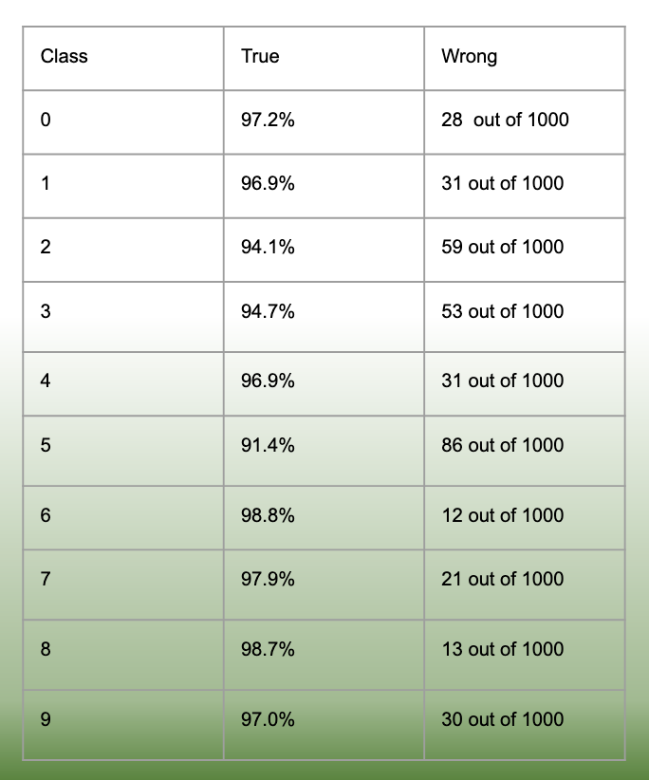Image resolution: width=649 pixels, height=780 pixels.
Task: Click the 53 out of 1000 cell
Action: tap(502, 311)
